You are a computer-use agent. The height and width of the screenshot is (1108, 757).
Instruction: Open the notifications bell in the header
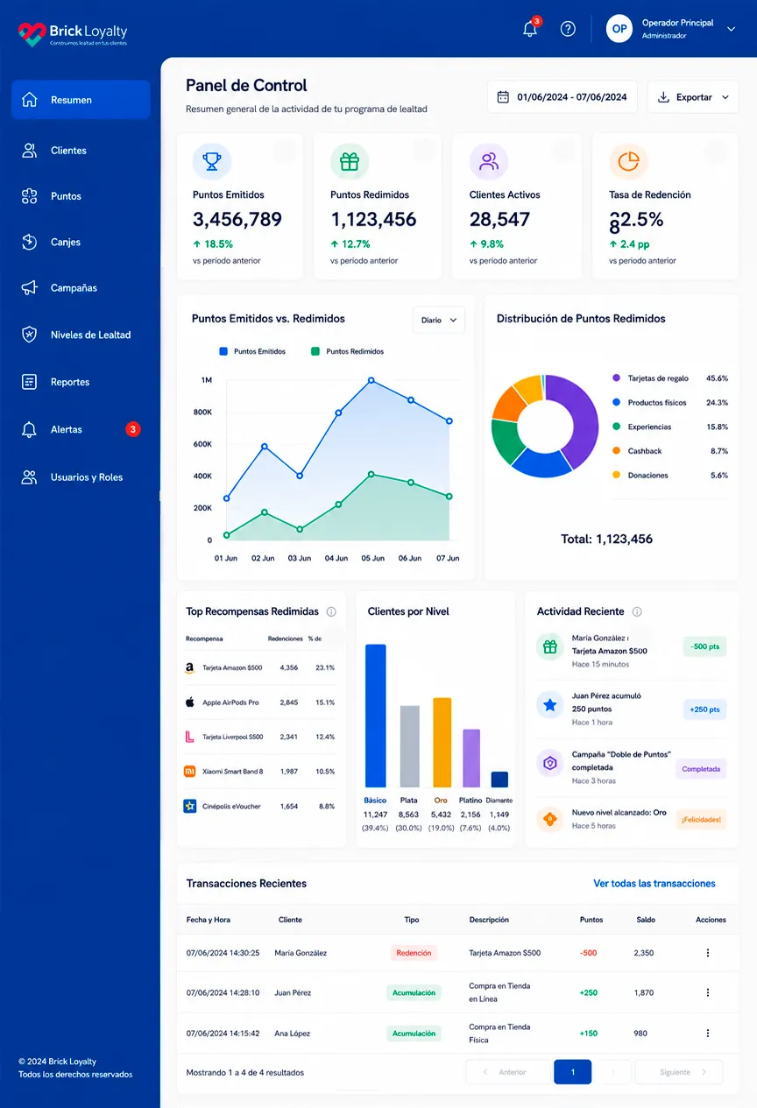pyautogui.click(x=530, y=29)
